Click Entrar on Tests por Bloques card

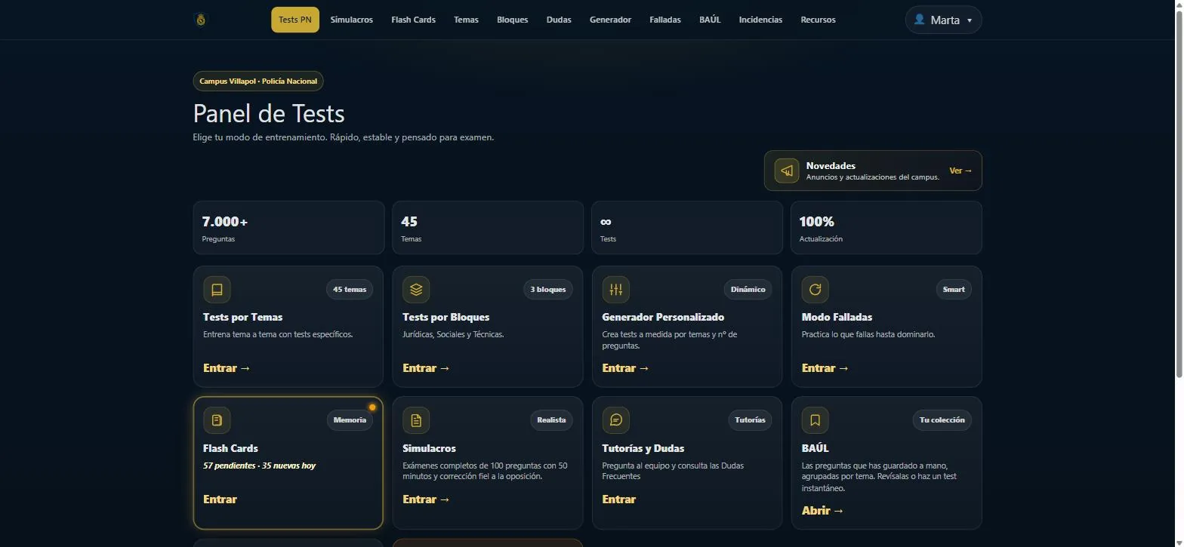[x=426, y=368]
